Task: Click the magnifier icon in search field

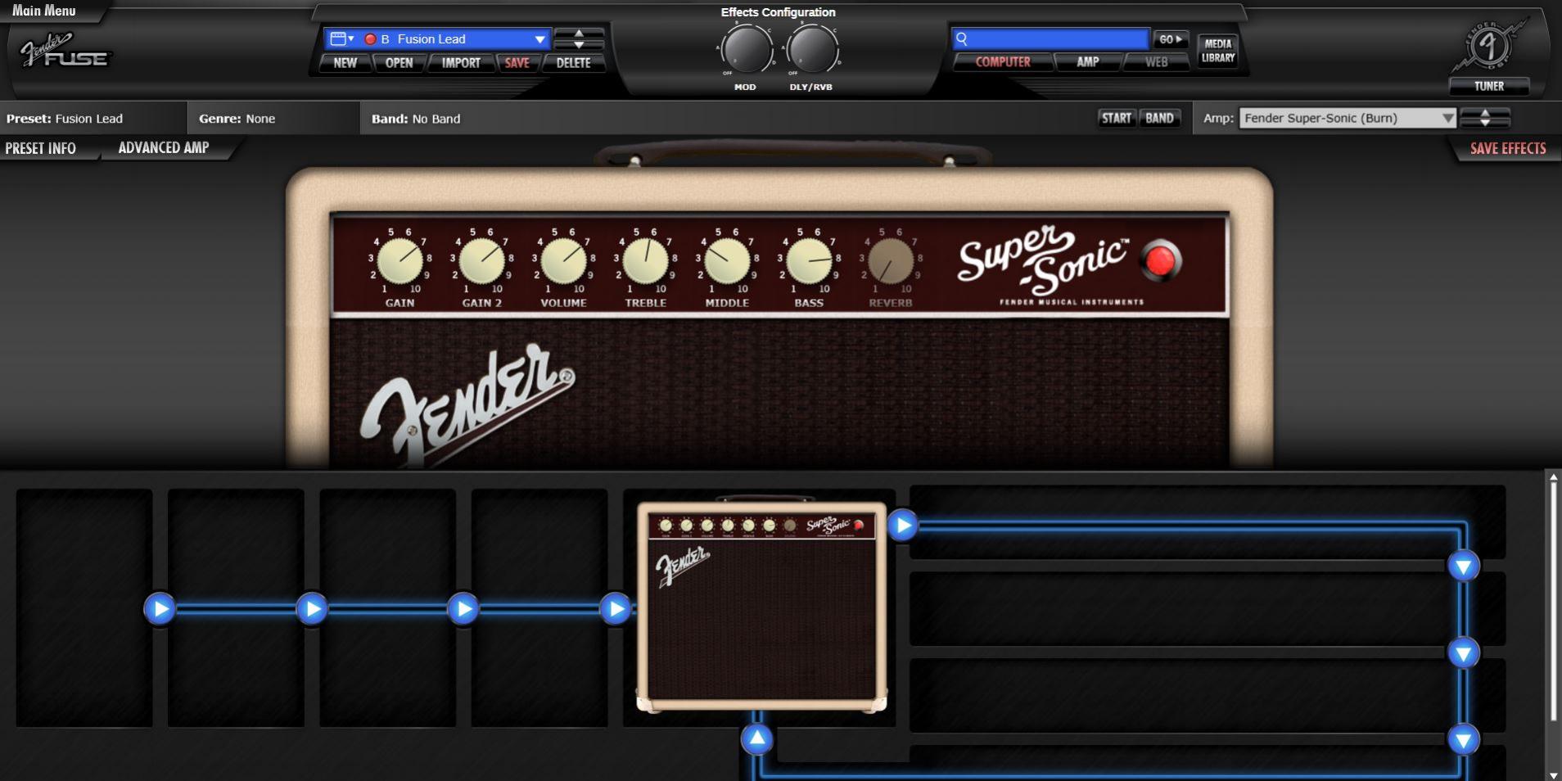Action: tap(962, 38)
